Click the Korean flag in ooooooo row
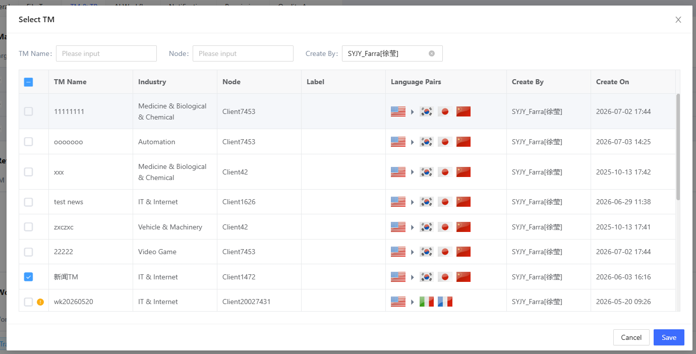 click(427, 142)
